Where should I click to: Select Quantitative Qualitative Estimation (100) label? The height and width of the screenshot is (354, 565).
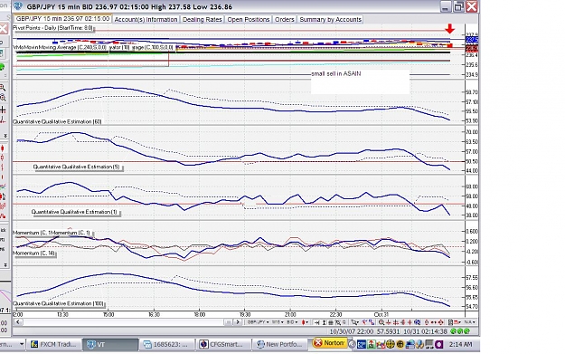pyautogui.click(x=59, y=303)
